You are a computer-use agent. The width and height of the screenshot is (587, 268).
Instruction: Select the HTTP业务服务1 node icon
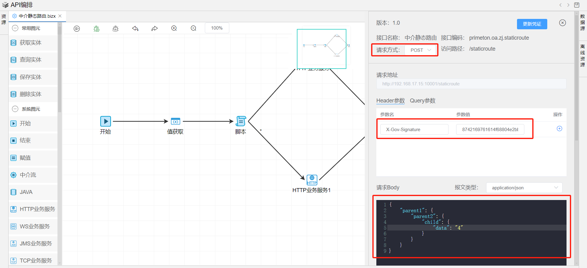point(312,180)
